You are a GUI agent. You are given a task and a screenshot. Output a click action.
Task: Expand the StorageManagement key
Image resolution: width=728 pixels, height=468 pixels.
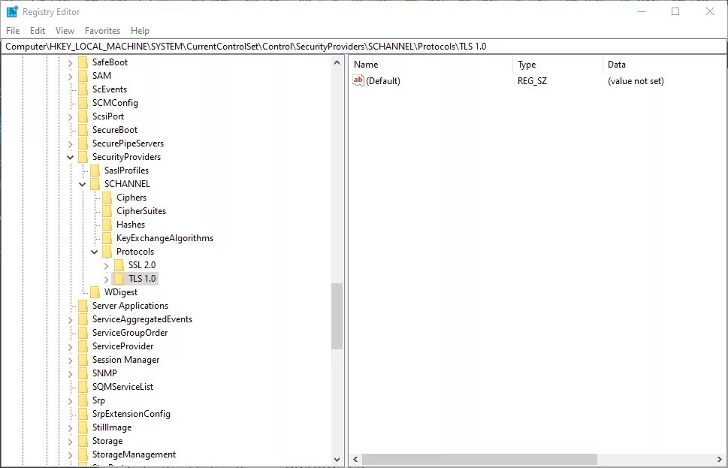(x=70, y=455)
